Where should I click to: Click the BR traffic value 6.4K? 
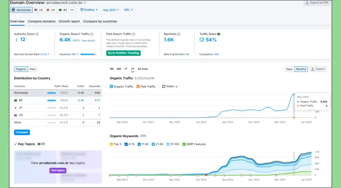click(81, 100)
